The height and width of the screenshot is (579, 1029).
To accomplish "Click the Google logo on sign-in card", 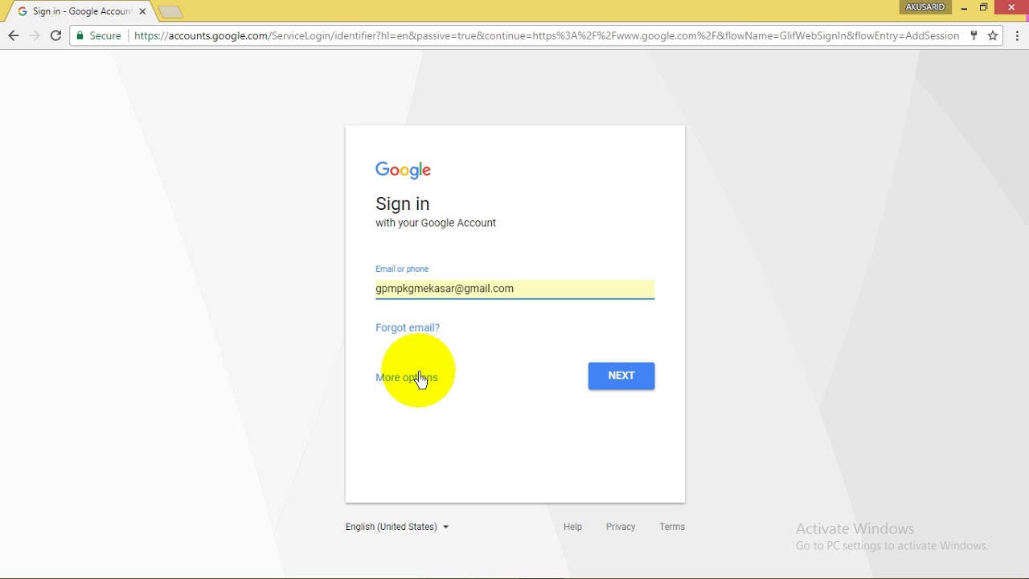I will [x=404, y=170].
